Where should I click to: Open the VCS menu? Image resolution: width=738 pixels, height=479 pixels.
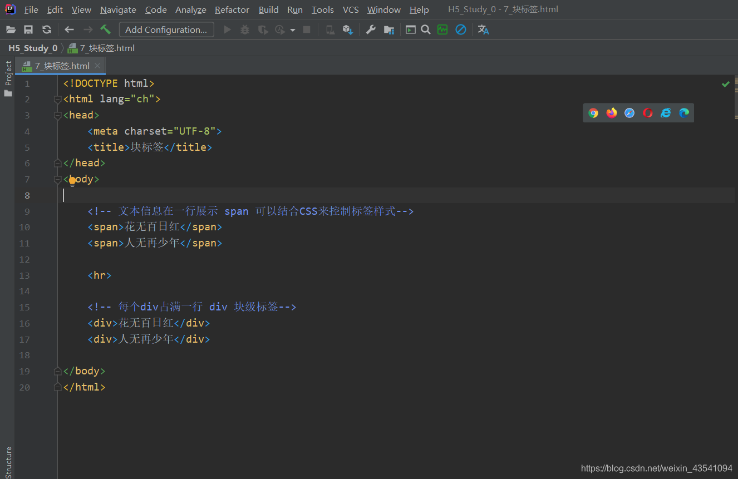click(x=351, y=9)
